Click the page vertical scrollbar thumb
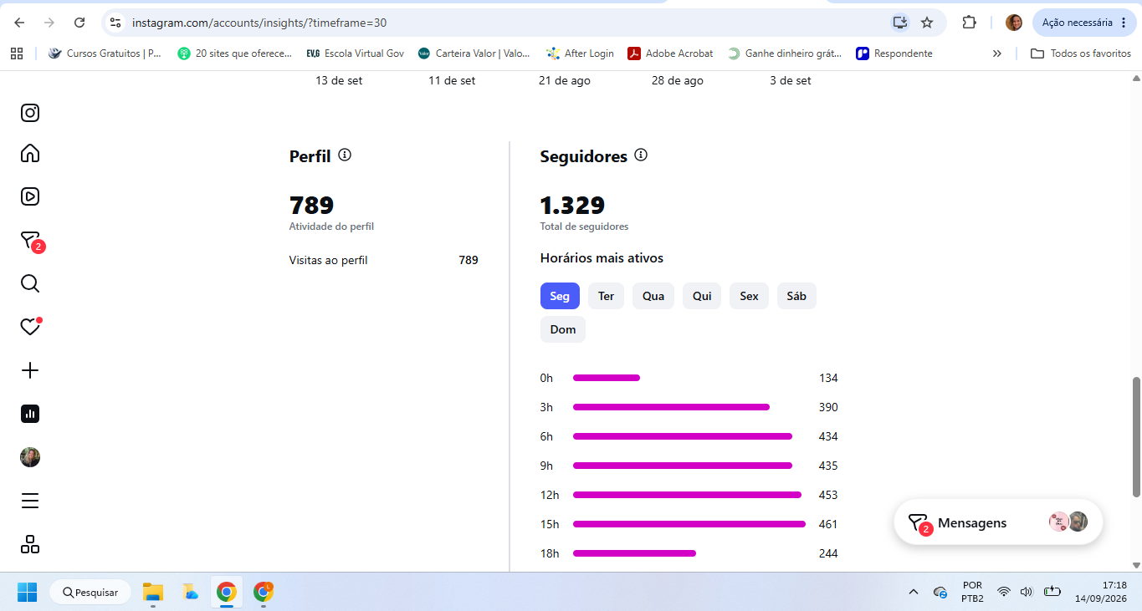Viewport: 1142px width, 611px height. 1136,437
